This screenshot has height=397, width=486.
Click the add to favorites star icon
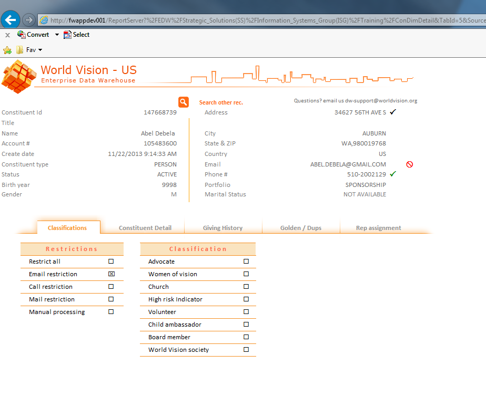click(x=7, y=50)
